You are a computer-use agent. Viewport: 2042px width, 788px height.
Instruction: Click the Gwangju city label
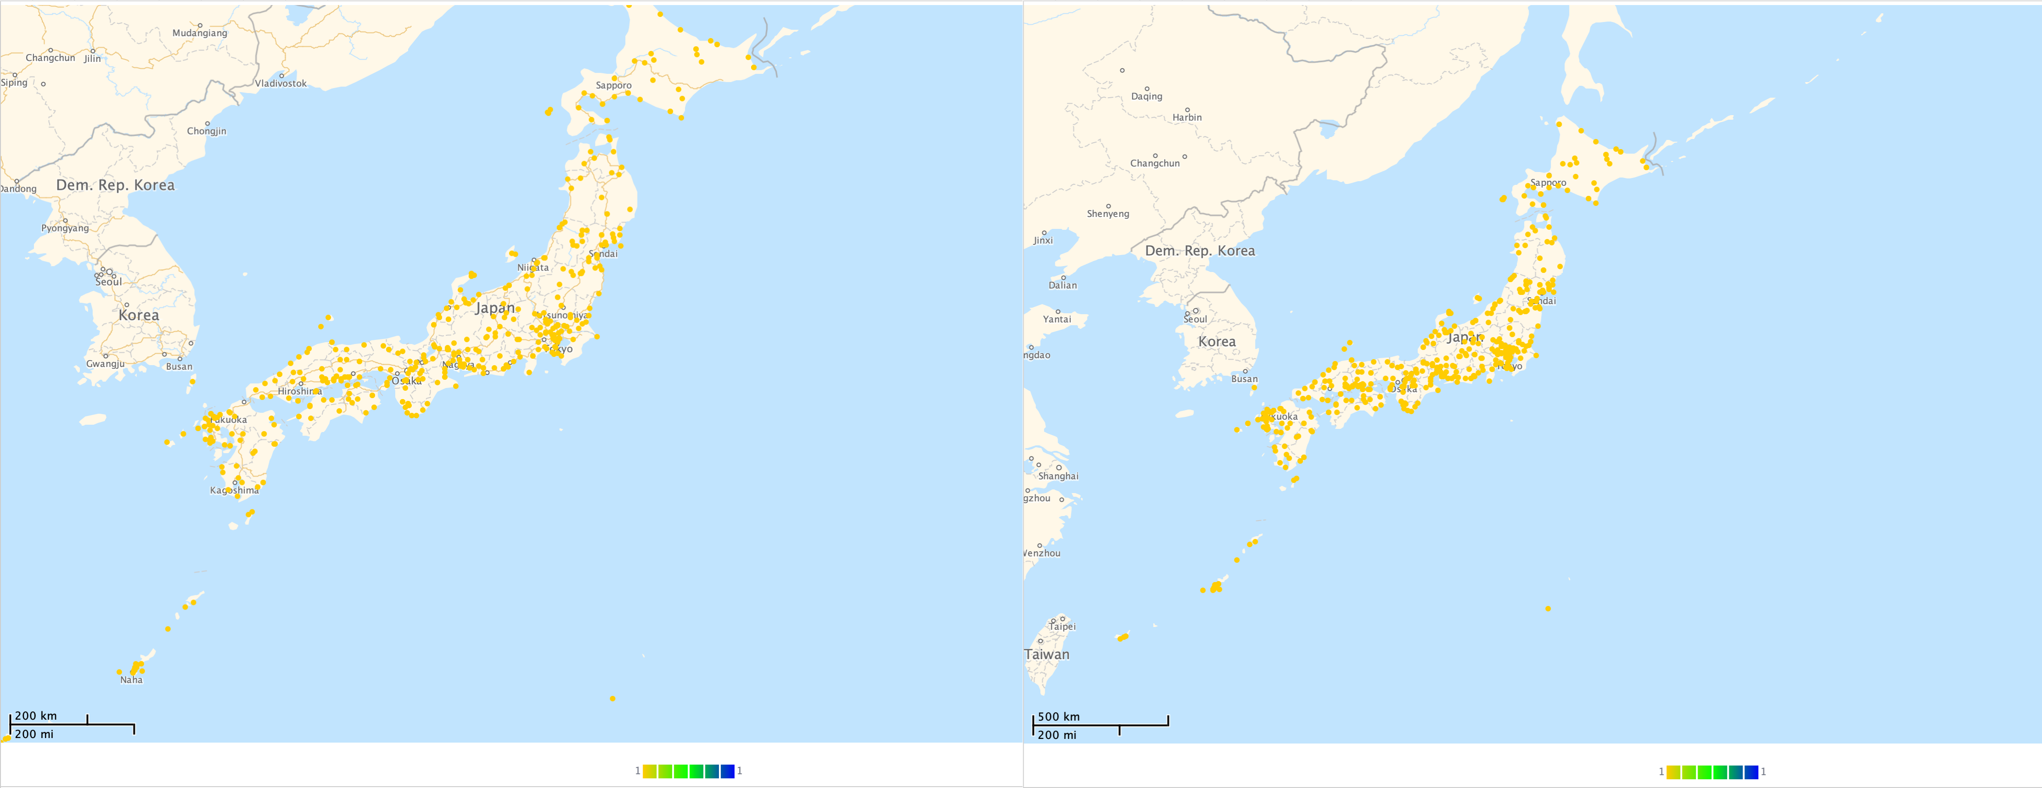pos(106,364)
